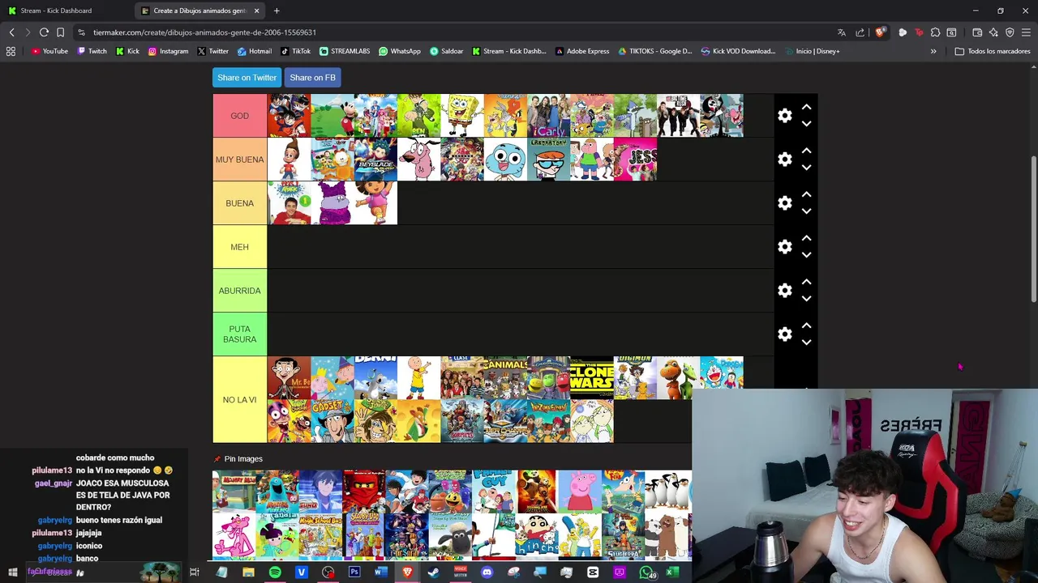Viewport: 1038px width, 583px height.
Task: Open settings gear for BUENA tier row
Action: coord(784,203)
